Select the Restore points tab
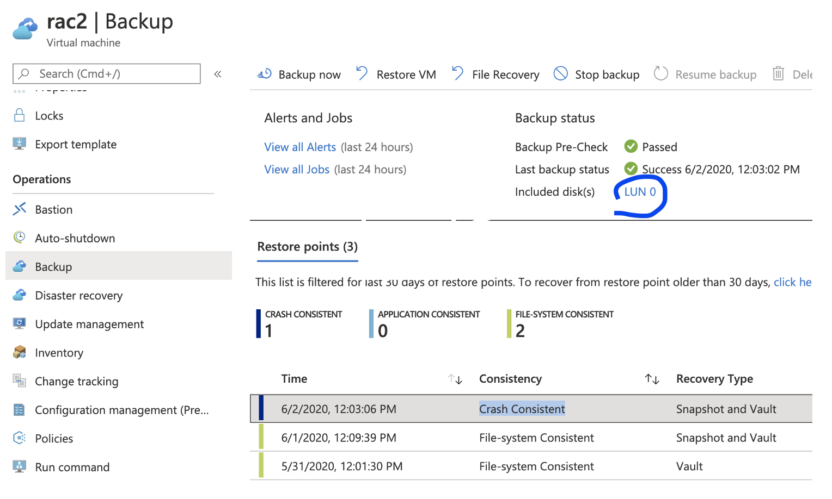Screen dimensions: 832x499 click(307, 247)
